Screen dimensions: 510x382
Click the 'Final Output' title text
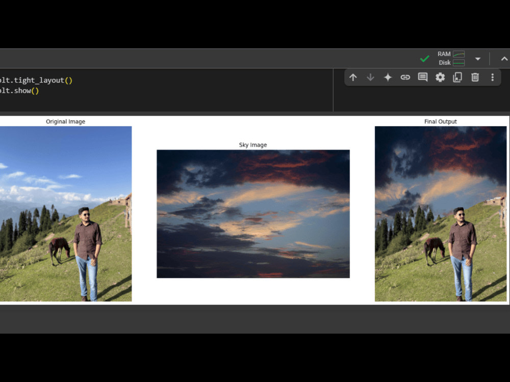click(441, 122)
